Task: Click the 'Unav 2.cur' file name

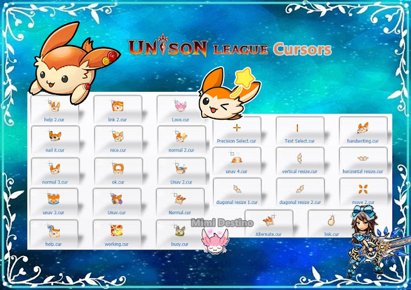Action: (181, 182)
